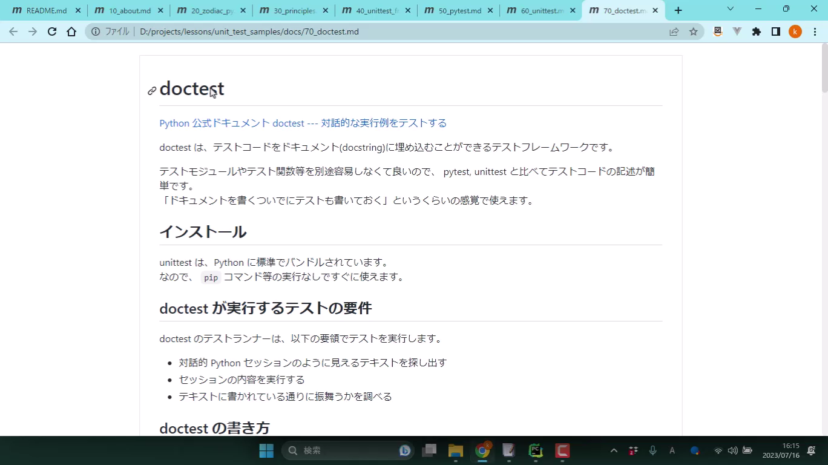Click the reload page icon

click(52, 31)
